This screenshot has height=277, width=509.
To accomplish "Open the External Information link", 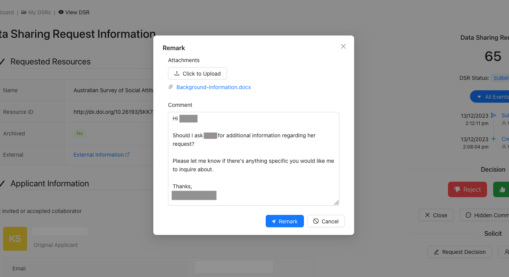I will pos(98,155).
